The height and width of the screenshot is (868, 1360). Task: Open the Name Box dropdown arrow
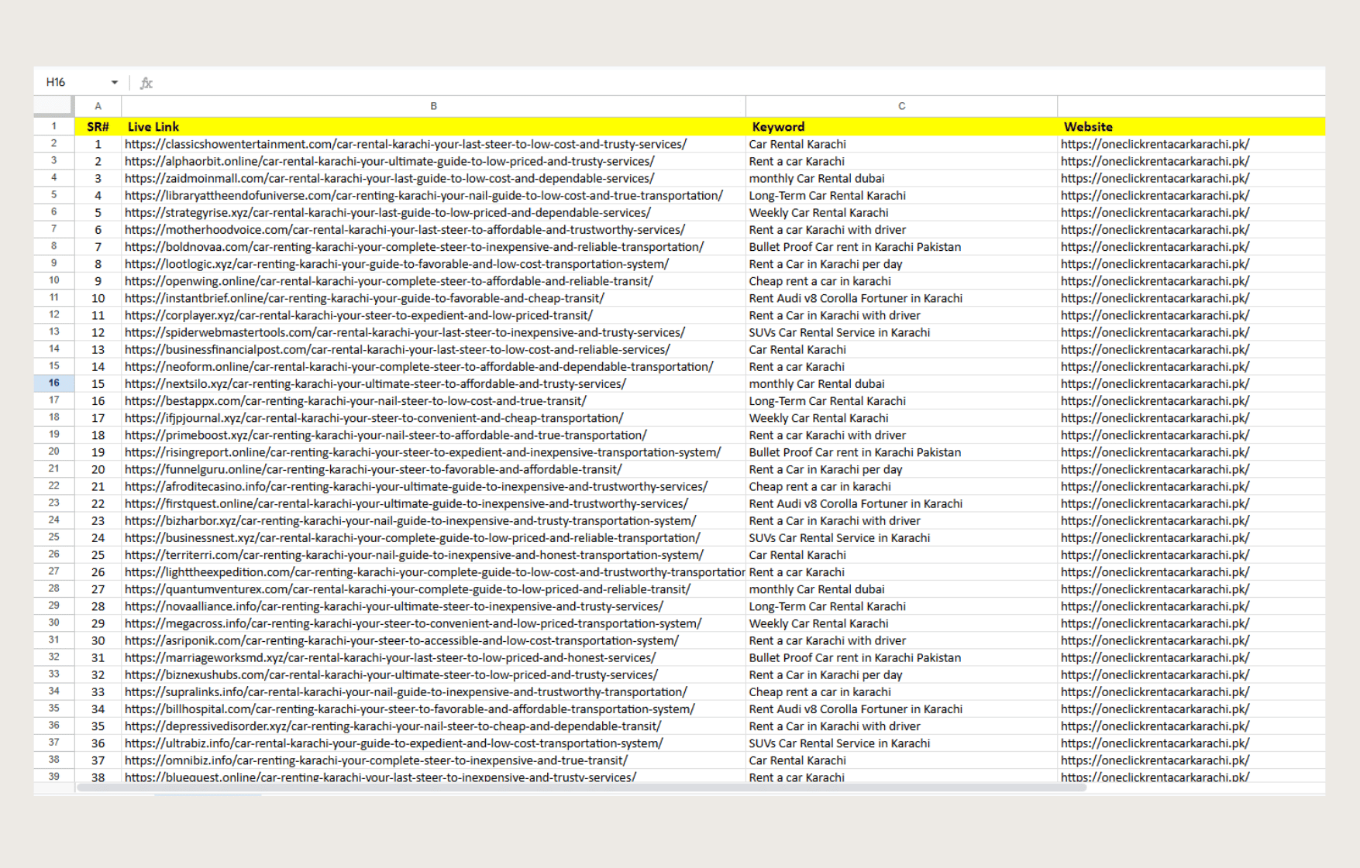pos(115,82)
